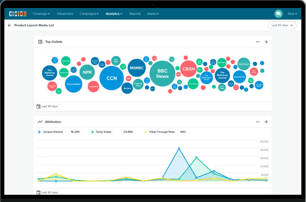Viewport: 306px width, 202px height.
Task: Click the 30,000 axis label
Action: click(x=264, y=158)
